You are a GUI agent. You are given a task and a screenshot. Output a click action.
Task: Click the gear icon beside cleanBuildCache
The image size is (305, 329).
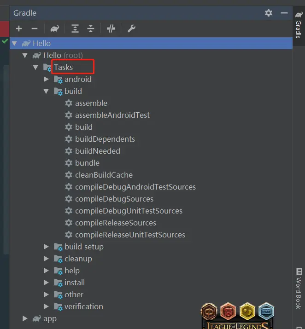pos(69,175)
